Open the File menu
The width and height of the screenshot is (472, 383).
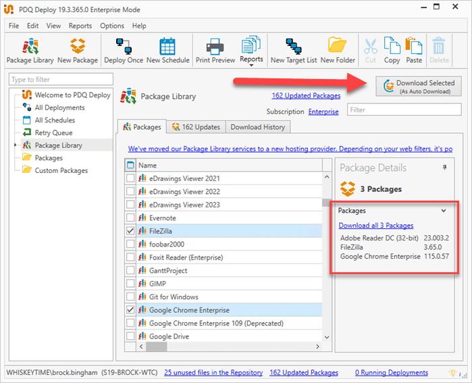click(14, 26)
